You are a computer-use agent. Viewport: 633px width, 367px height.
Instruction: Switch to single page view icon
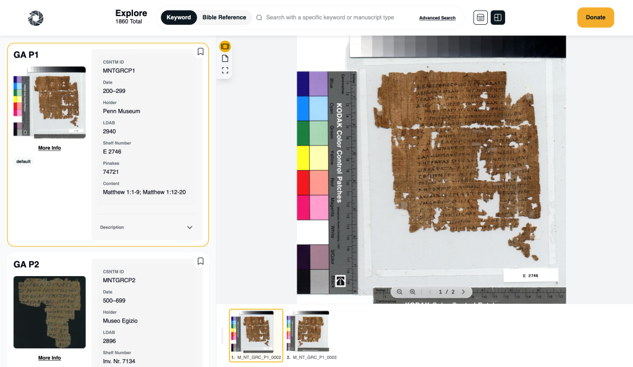225,58
